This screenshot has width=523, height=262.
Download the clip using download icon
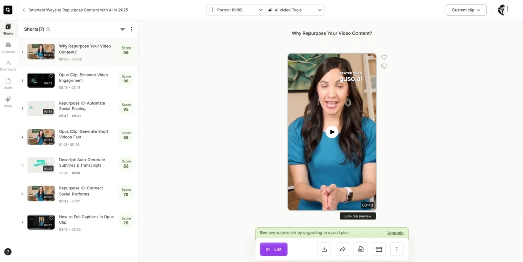(x=324, y=249)
